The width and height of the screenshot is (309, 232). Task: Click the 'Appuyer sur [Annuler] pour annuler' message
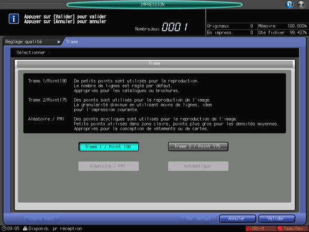point(65,22)
